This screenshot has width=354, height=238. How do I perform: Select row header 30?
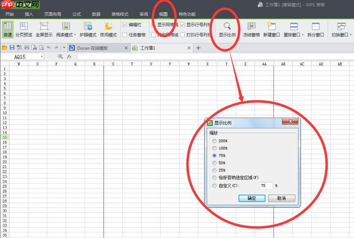click(5, 211)
